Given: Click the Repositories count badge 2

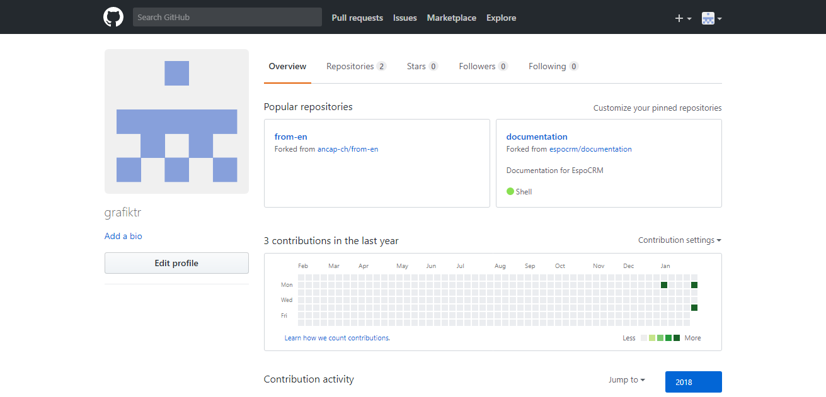Looking at the screenshot, I should coord(381,66).
